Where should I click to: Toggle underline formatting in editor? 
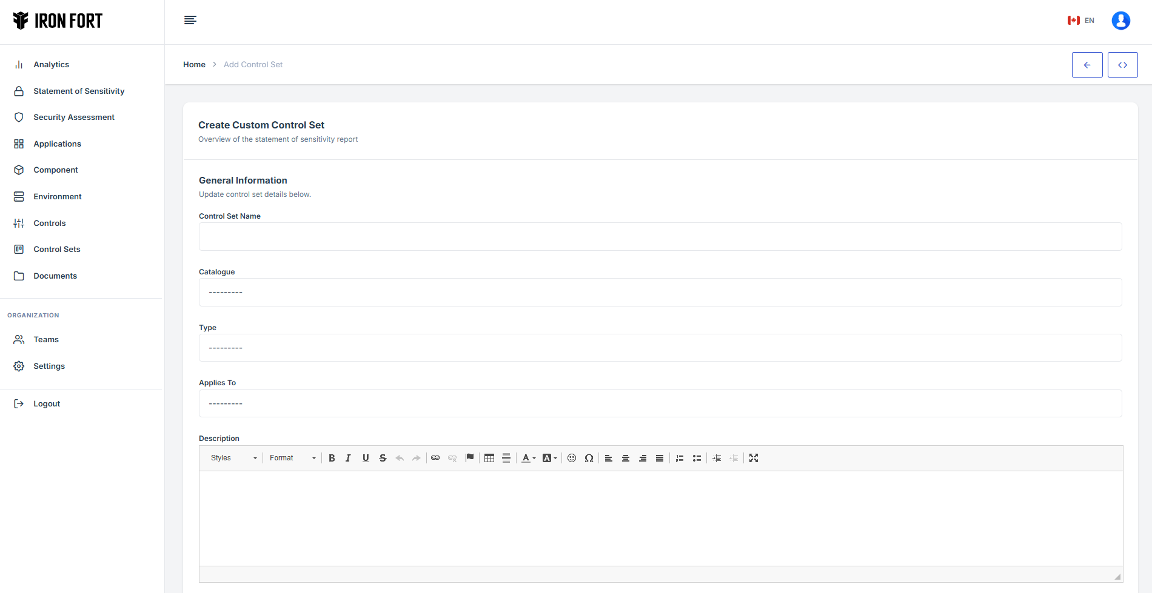(x=366, y=459)
